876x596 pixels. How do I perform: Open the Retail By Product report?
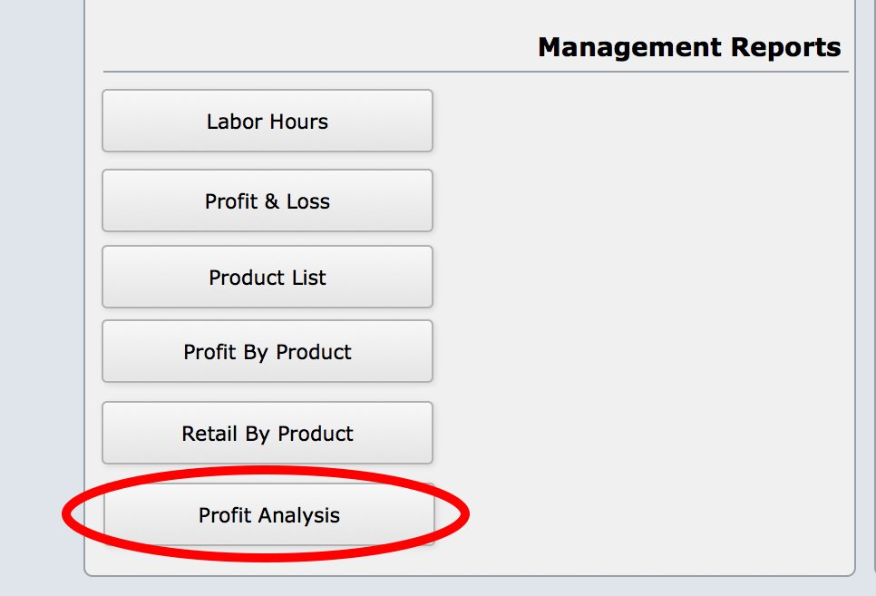click(x=267, y=433)
